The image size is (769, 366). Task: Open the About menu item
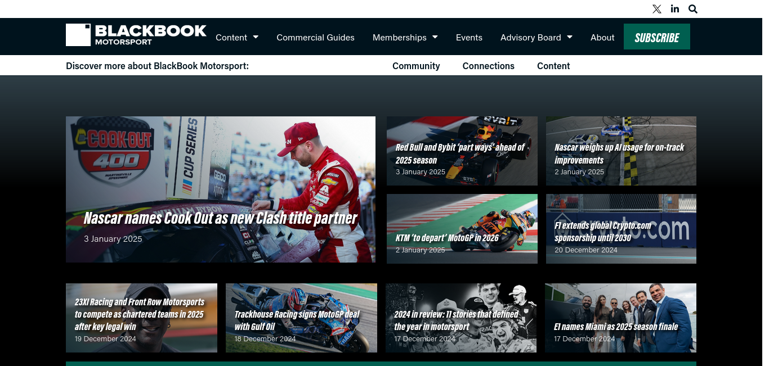tap(602, 37)
